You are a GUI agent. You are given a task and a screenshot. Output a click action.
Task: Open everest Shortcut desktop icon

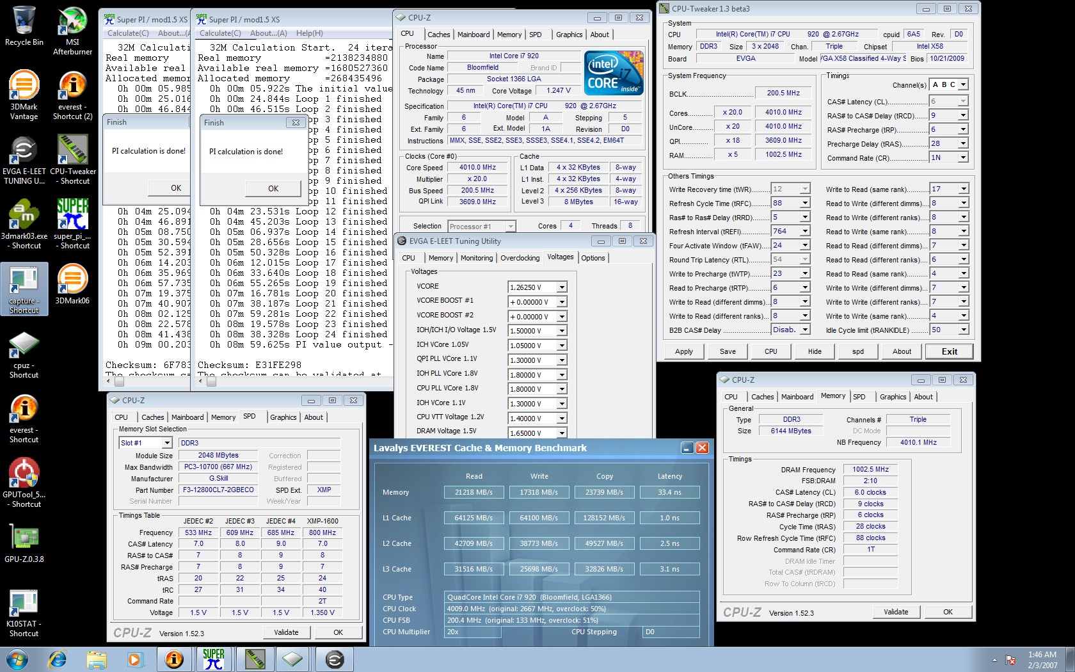click(24, 419)
